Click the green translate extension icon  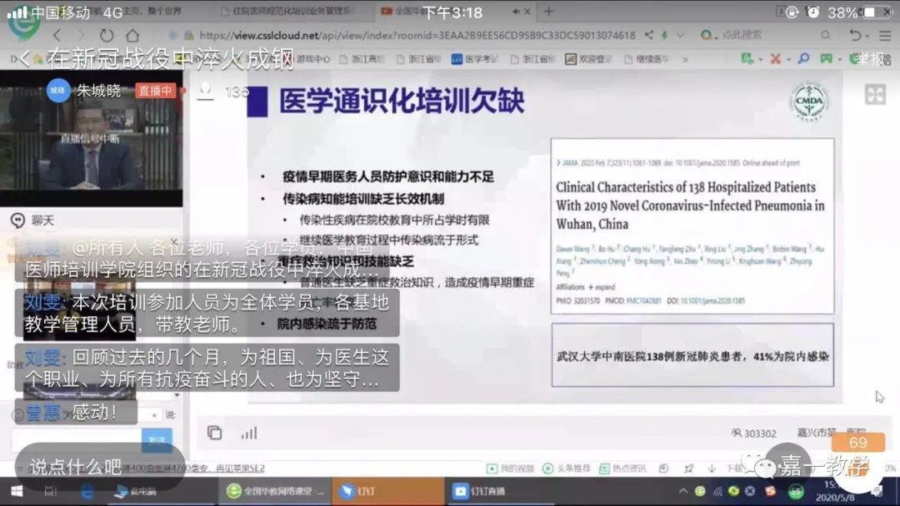coord(747,58)
